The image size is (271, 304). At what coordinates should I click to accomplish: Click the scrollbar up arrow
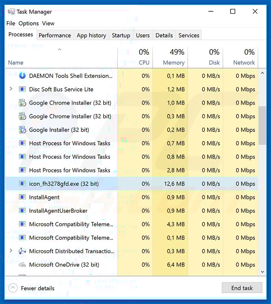262,73
